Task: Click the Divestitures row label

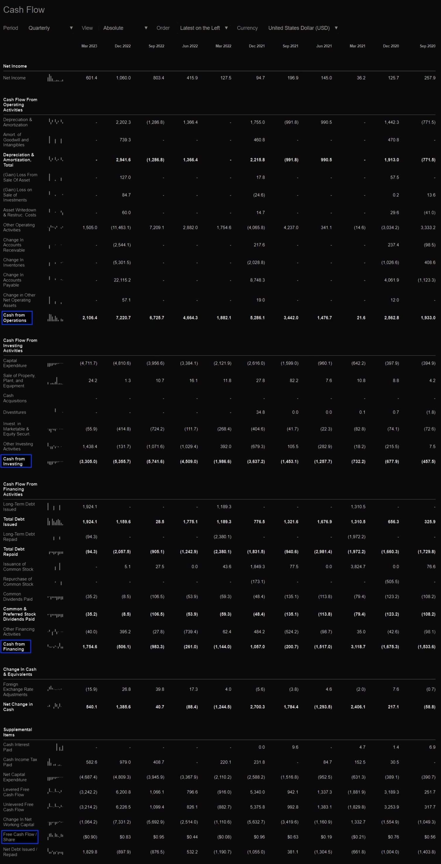Action: click(15, 412)
